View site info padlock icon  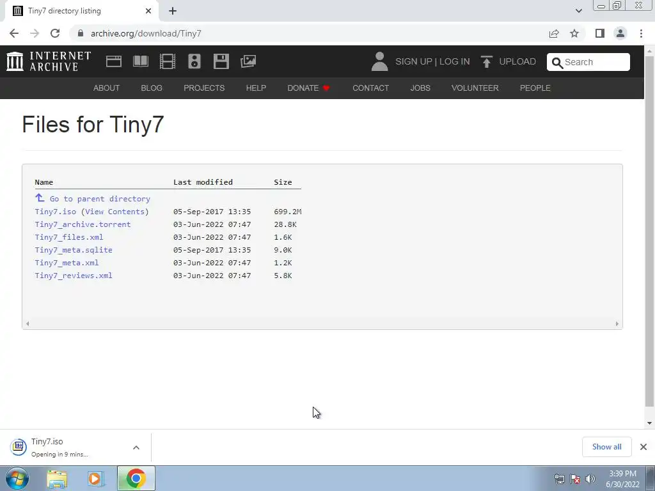click(81, 33)
